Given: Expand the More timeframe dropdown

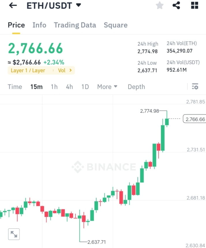Looking at the screenshot, I should click(107, 87).
